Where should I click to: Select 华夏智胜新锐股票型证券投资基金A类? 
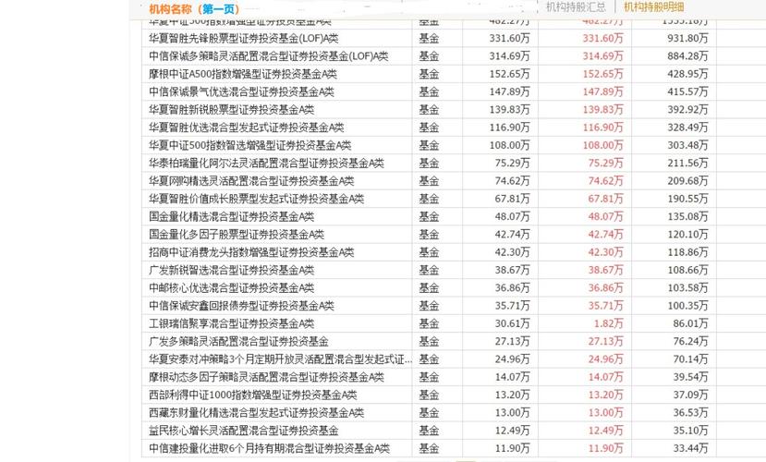click(x=232, y=109)
